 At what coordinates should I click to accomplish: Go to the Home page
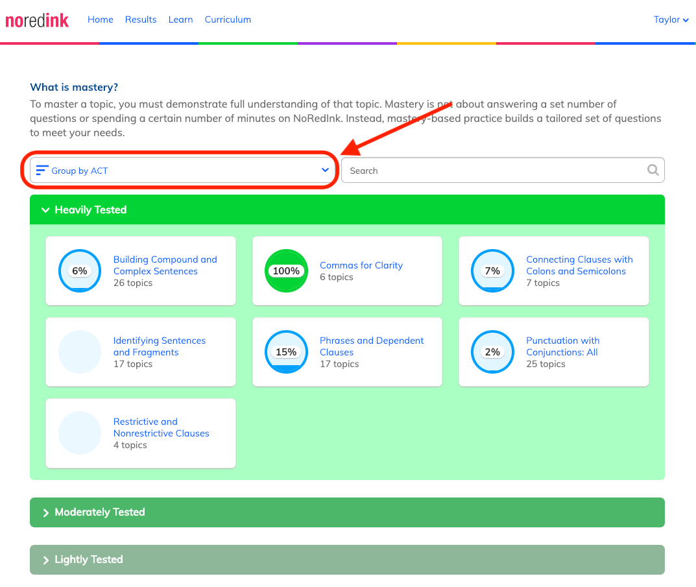point(101,19)
